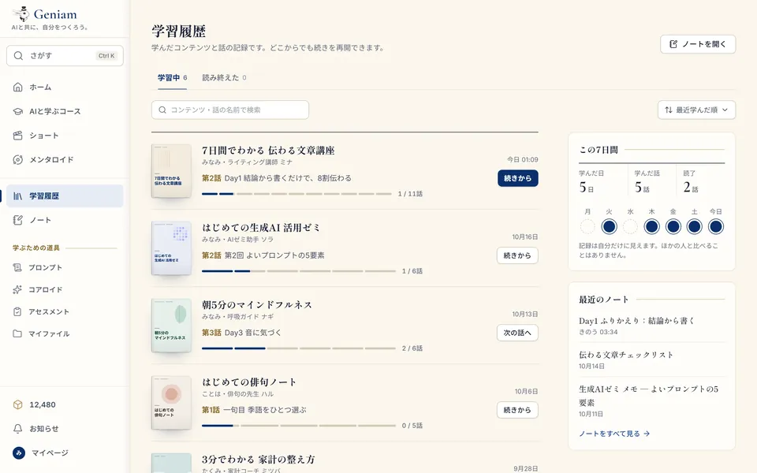The image size is (757, 473).
Task: Click the Geniam logo
Action: pyautogui.click(x=45, y=14)
